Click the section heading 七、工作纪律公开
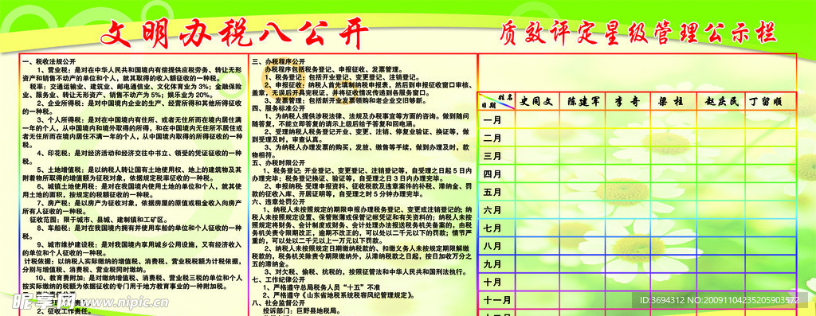 point(278,279)
